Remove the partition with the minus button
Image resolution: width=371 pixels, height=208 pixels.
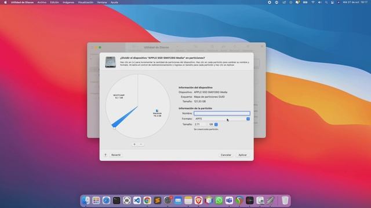coord(141,144)
